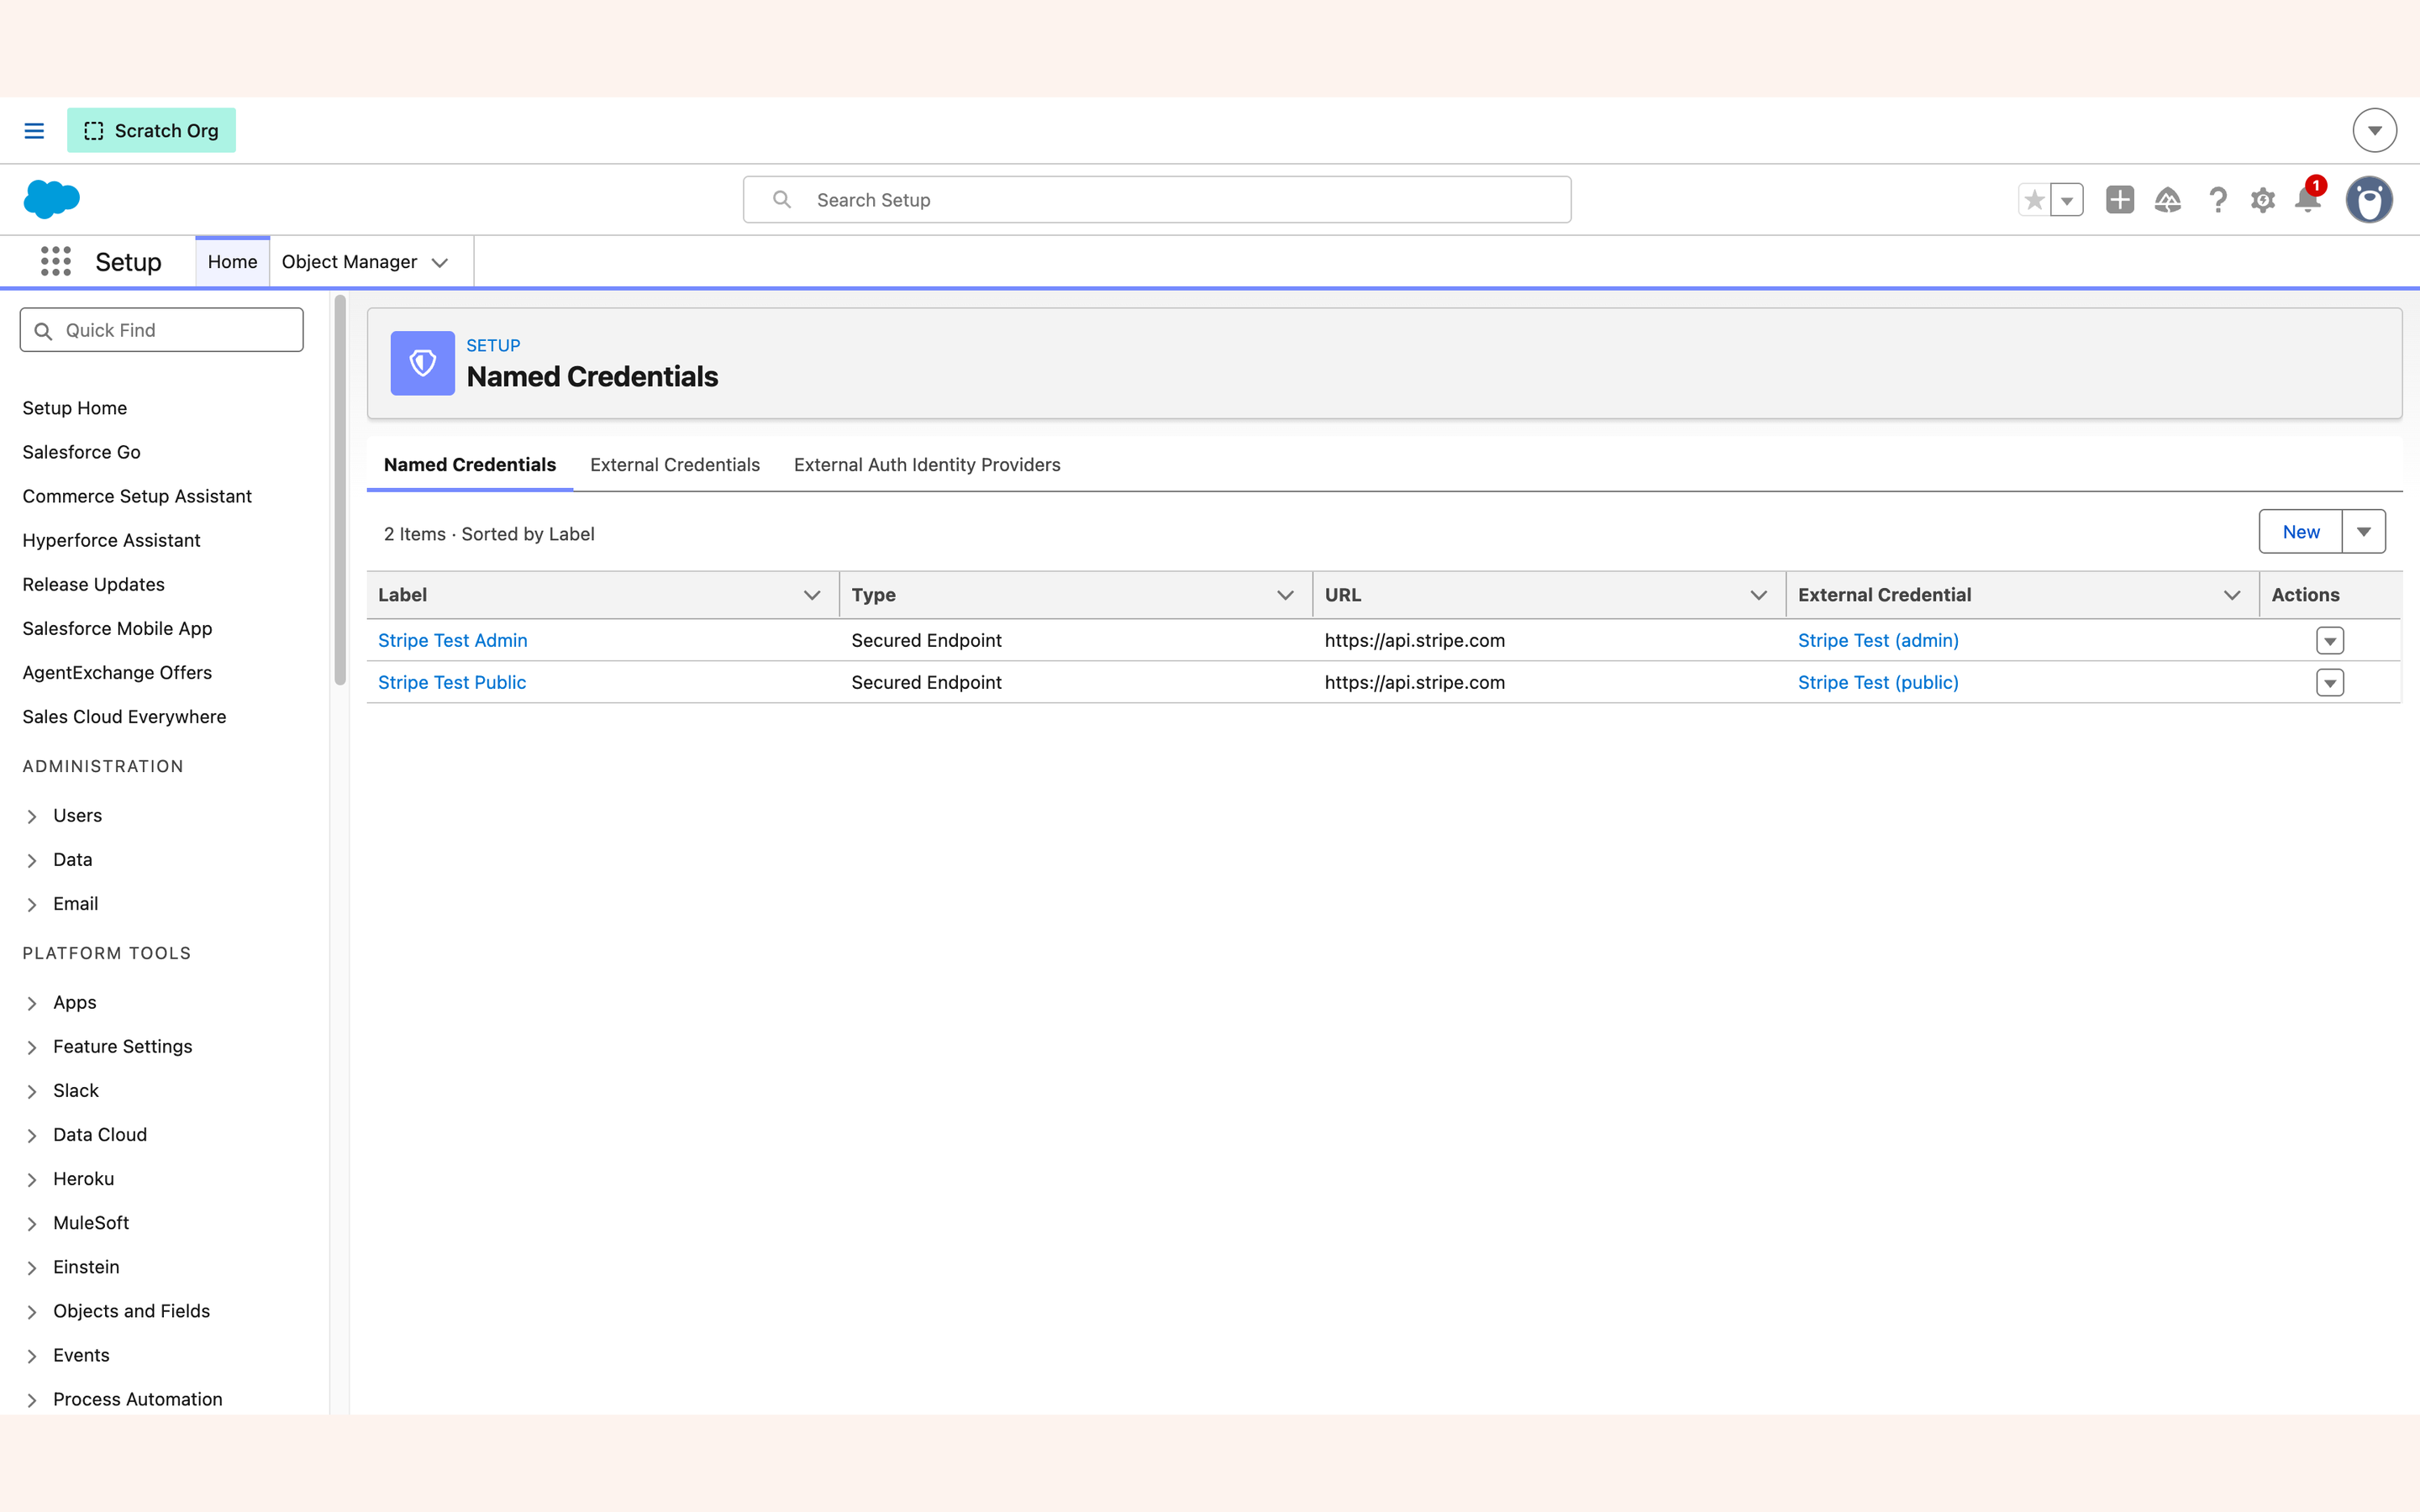Open the Favorites list dropdown arrow
Viewport: 2420px width, 1512px height.
point(2067,200)
